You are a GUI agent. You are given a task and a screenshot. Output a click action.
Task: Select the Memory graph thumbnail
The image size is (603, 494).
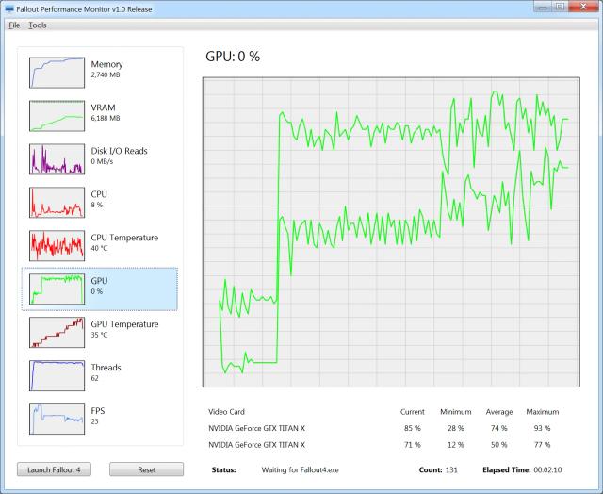point(57,73)
